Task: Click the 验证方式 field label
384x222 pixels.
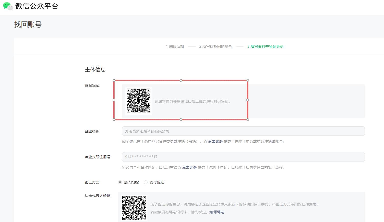Action: click(92, 182)
